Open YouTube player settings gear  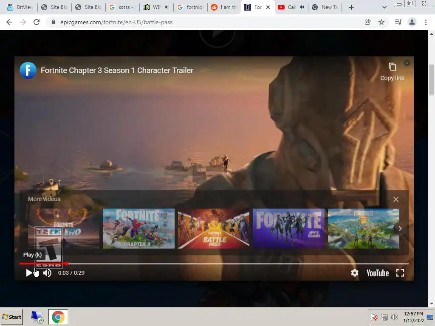click(x=355, y=273)
